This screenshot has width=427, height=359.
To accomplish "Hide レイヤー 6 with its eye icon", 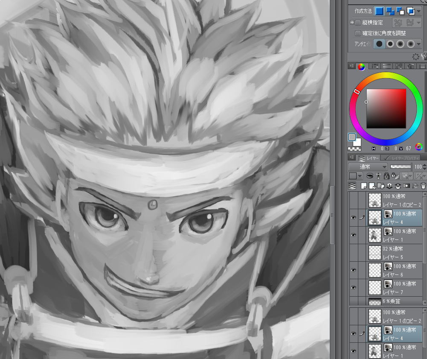I will [x=353, y=270].
